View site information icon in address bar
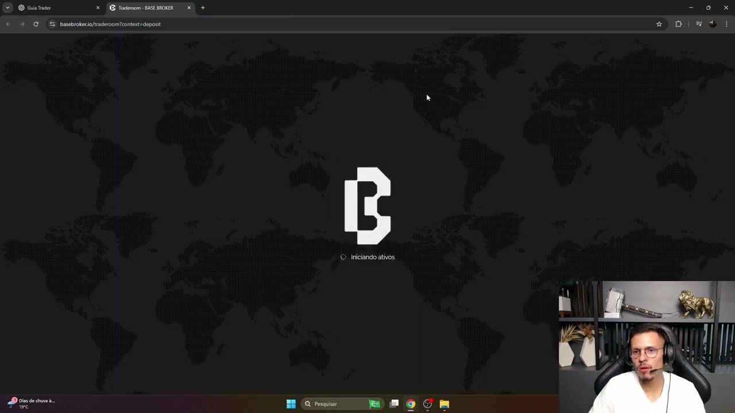The image size is (735, 413). click(52, 24)
